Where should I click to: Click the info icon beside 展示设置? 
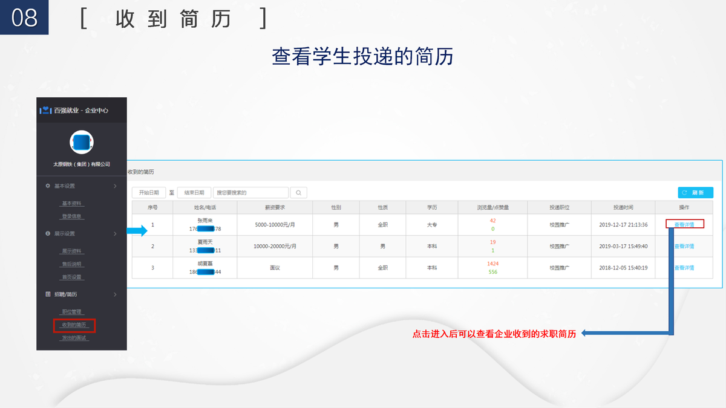(48, 233)
